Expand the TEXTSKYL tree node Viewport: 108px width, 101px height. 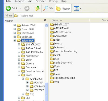point(28,90)
